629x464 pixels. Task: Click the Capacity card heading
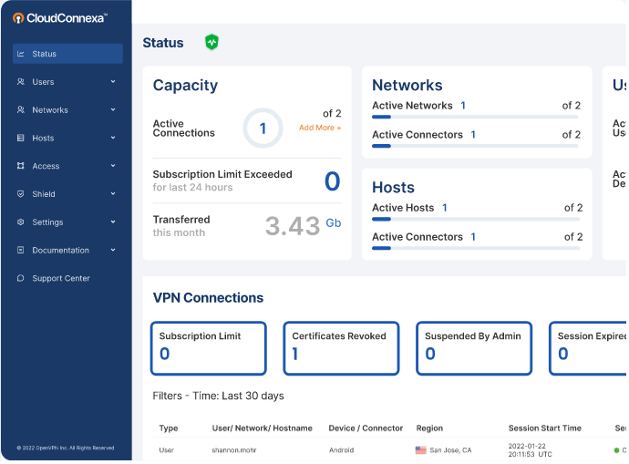click(185, 86)
